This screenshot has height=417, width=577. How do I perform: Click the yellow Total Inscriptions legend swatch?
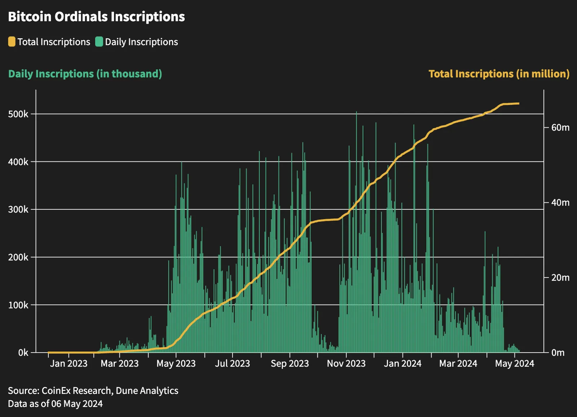tap(12, 42)
